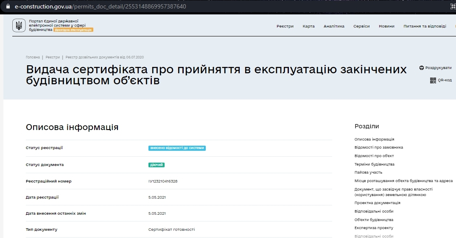Click the QR-код icon
456x238 pixels.
point(433,80)
